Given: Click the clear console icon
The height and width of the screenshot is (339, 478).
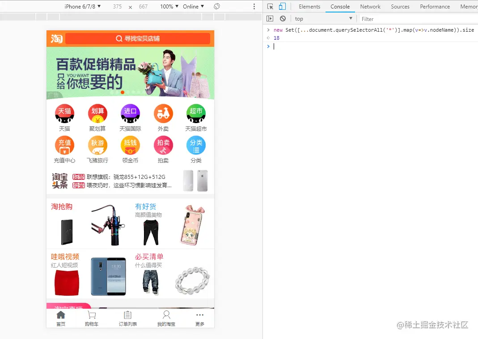Looking at the screenshot, I should point(283,19).
